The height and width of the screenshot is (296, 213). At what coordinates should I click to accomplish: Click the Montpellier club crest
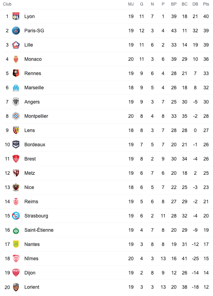tap(16, 116)
